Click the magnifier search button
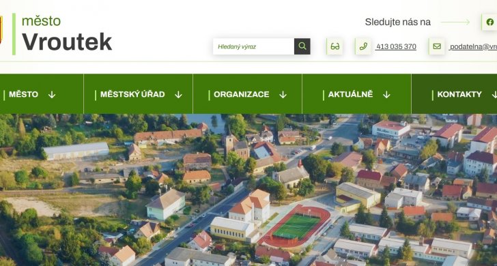Viewport: 497px width, 266px height. [x=302, y=46]
